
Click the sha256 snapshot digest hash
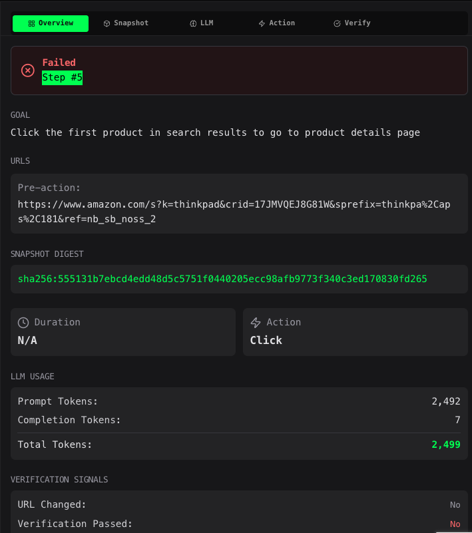(222, 279)
